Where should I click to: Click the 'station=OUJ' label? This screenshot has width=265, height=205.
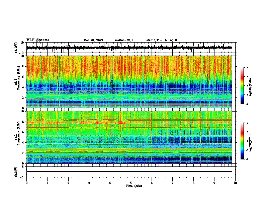point(124,40)
